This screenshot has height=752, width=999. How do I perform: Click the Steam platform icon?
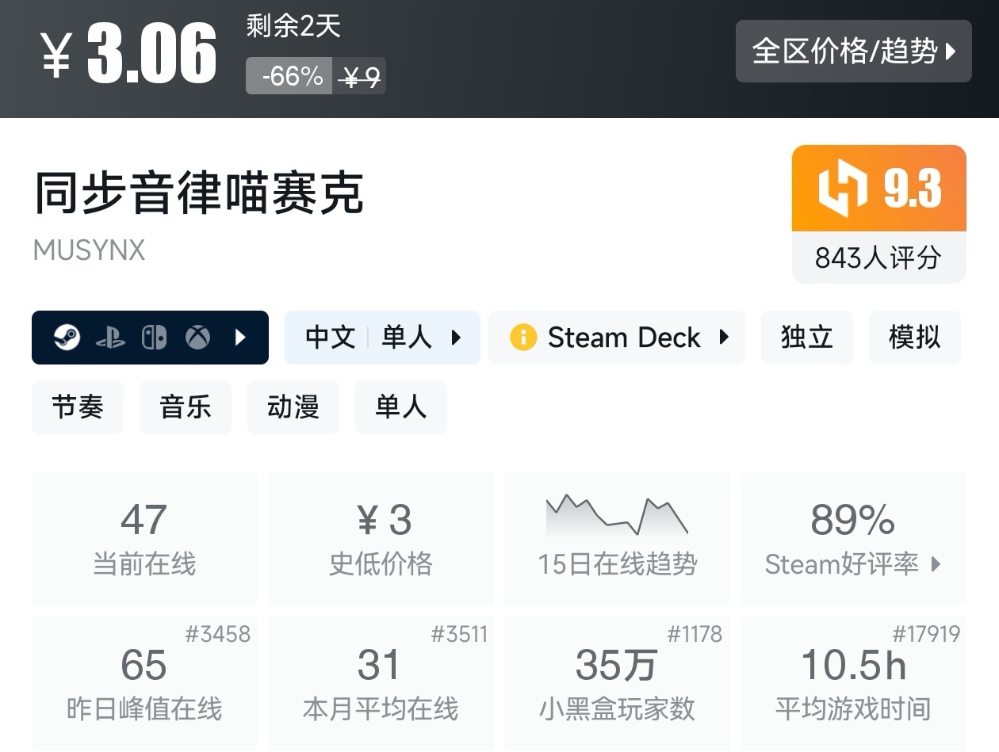[67, 338]
